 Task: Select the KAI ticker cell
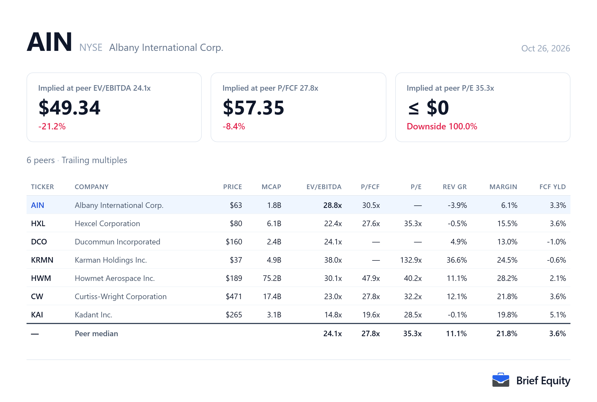tap(37, 315)
